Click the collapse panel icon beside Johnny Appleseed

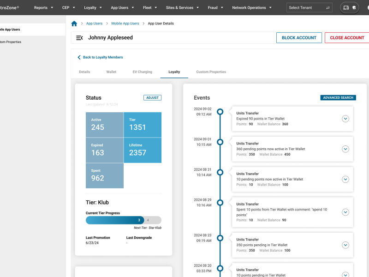click(x=79, y=38)
